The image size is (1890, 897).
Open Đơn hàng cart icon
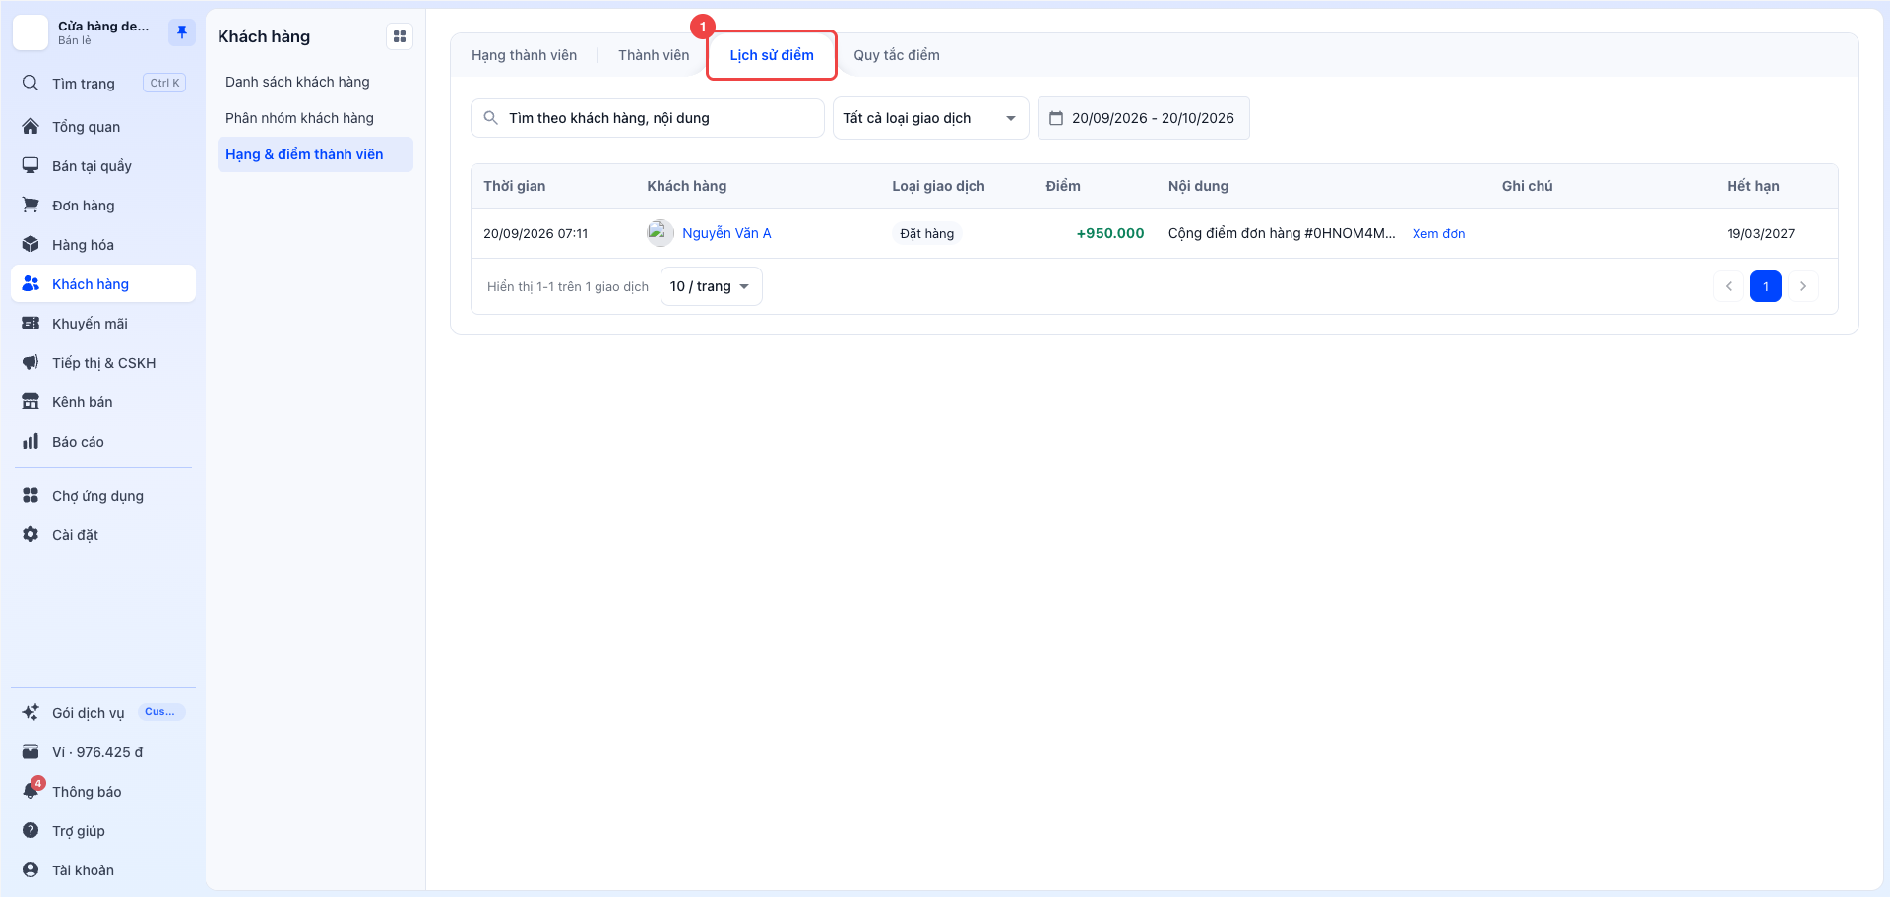[31, 205]
